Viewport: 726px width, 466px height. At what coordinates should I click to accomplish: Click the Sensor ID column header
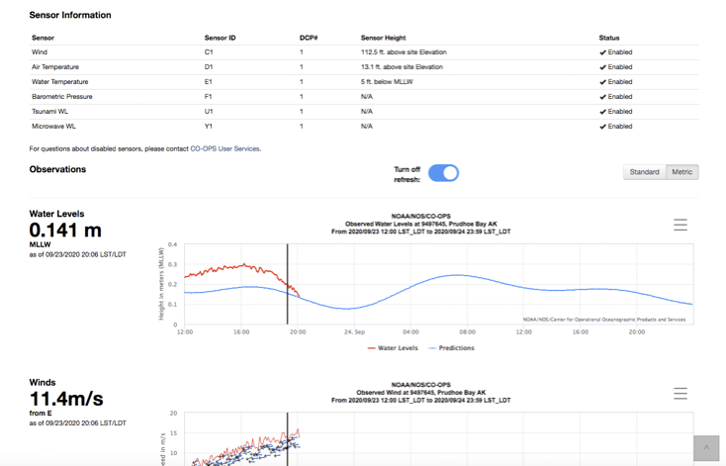[x=220, y=38]
